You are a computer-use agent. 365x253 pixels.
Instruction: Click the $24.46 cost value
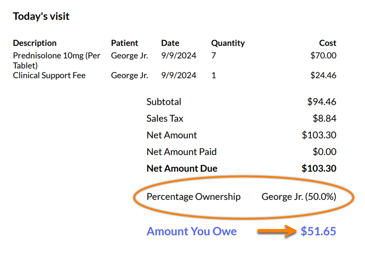coord(323,75)
